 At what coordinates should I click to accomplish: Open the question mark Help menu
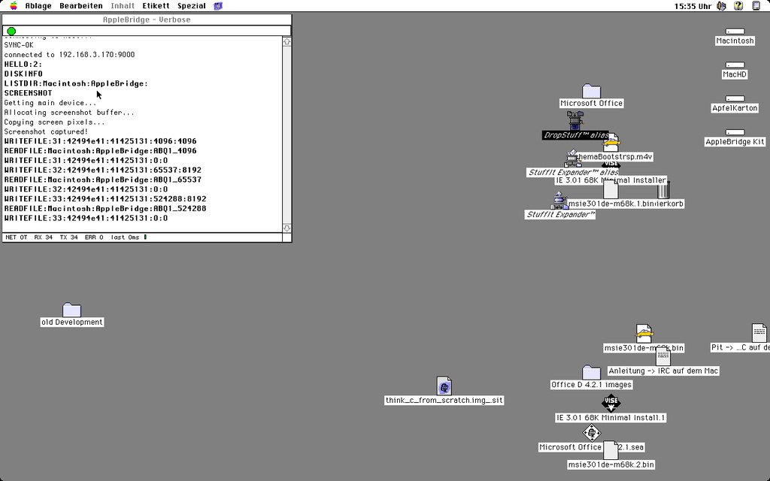click(x=738, y=6)
